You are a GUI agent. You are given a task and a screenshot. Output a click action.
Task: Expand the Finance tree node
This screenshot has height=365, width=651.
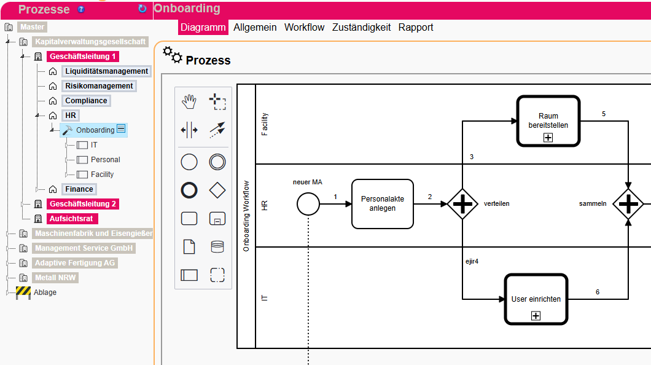(x=37, y=189)
